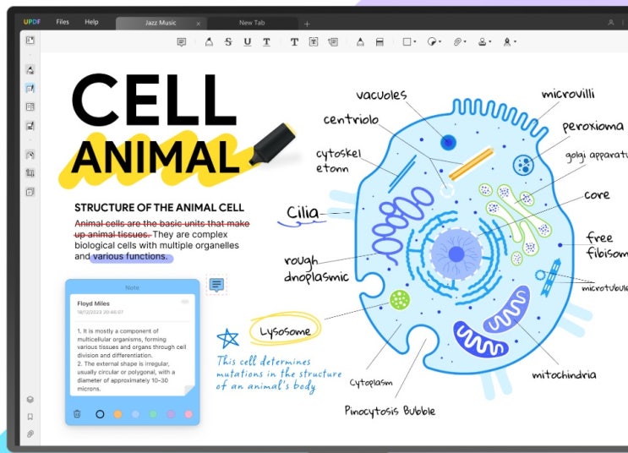Open the crop pages icon in sidebar
Image resolution: width=628 pixels, height=453 pixels.
(30, 173)
